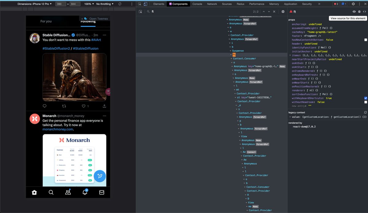Image resolution: width=368 pixels, height=213 pixels.
Task: Click the Stable Diffusion profile avatar
Action: click(x=35, y=38)
